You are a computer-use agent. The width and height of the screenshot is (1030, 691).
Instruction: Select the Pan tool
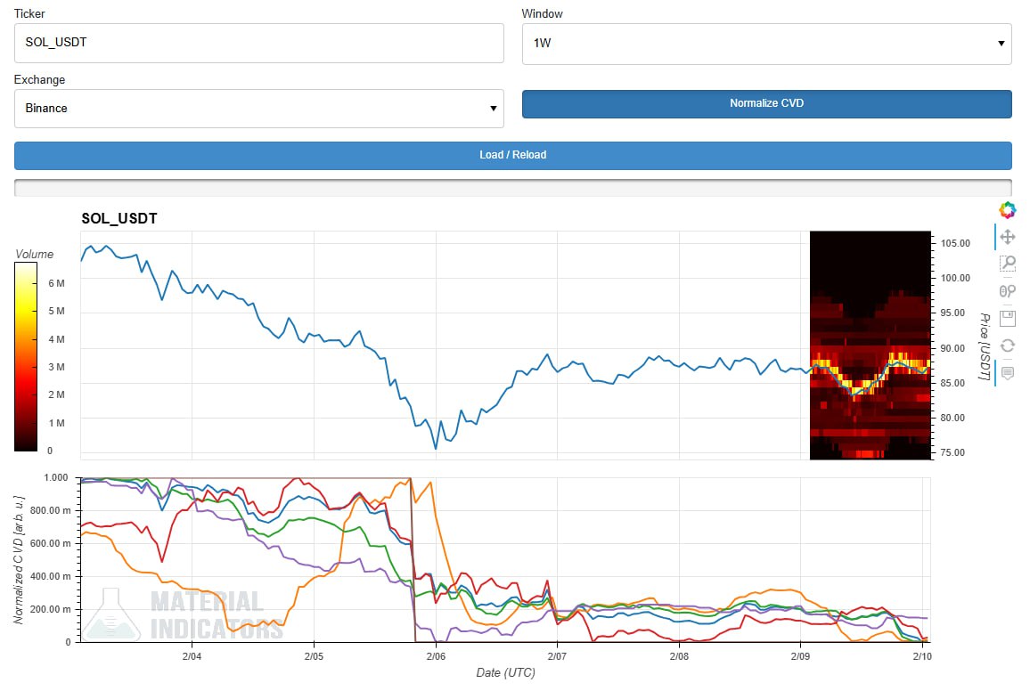1007,237
